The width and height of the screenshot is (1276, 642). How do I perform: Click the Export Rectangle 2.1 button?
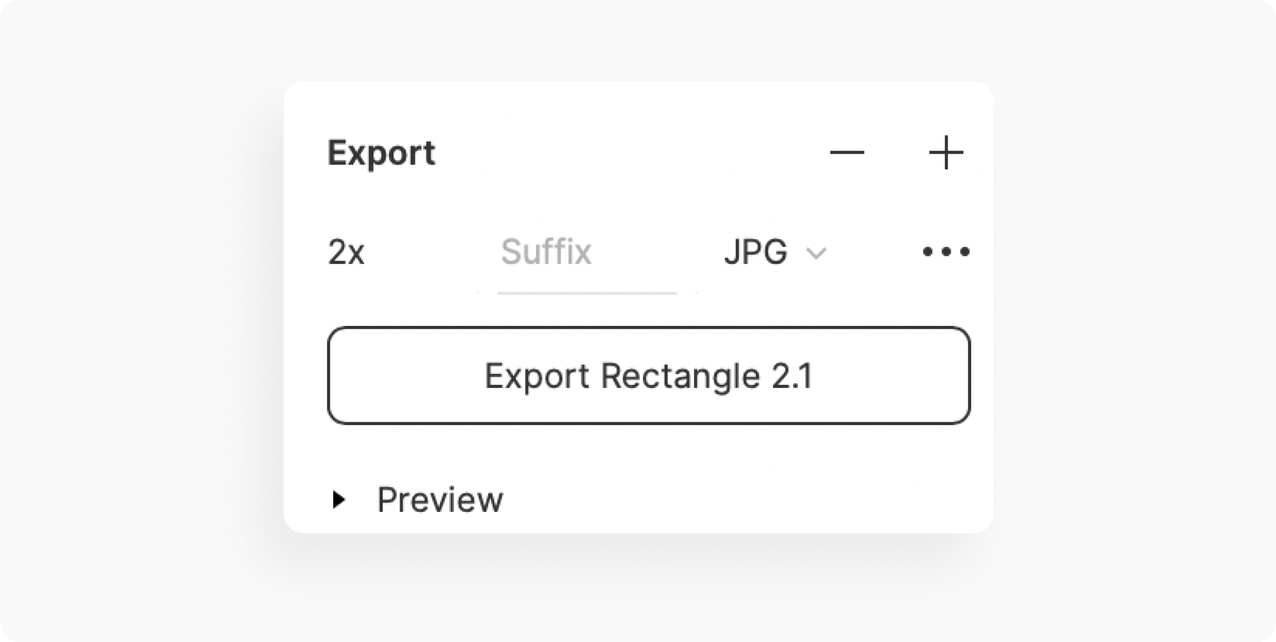point(649,375)
